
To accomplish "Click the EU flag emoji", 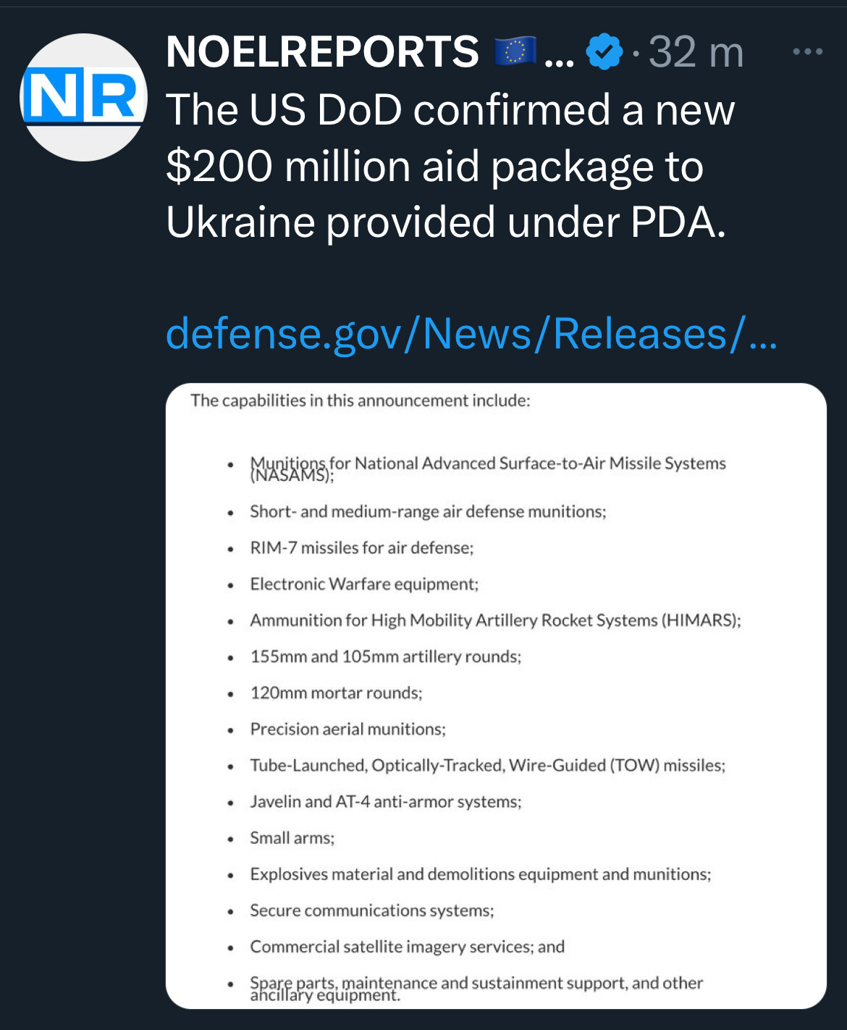I will pos(515,52).
